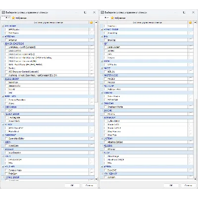Mark ImaWop as favorite in star column
This screenshot has width=198, height=198.
coord(191,40)
